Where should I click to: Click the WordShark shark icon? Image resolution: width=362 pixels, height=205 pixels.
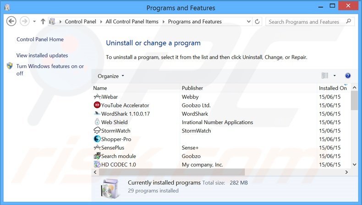97,113
